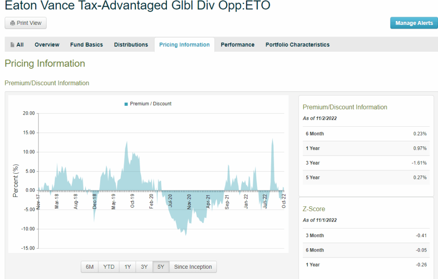Choose the 3Y chart range
The image size is (438, 279).
[144, 267]
